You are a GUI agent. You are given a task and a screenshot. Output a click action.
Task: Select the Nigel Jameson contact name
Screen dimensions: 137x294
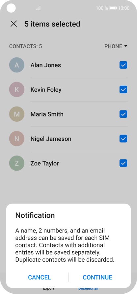[x=51, y=139]
